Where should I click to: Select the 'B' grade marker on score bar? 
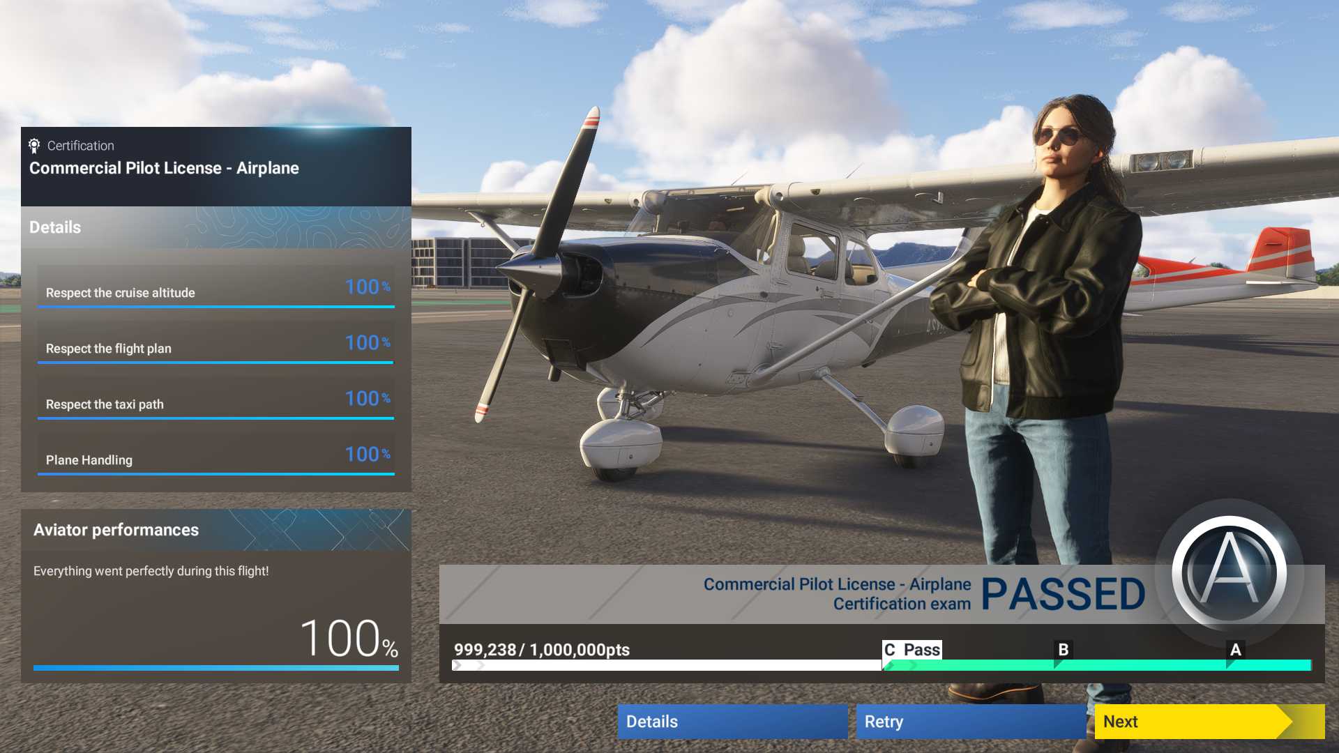point(1061,649)
